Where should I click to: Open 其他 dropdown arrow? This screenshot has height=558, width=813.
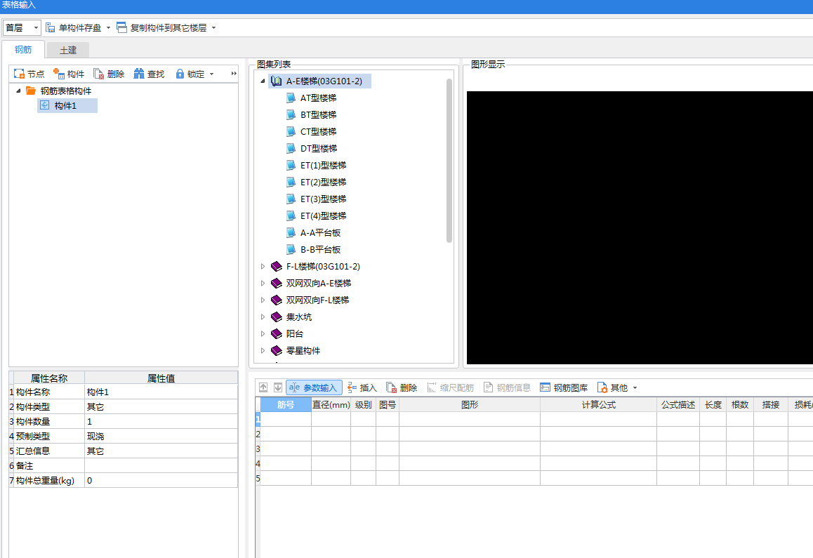pyautogui.click(x=635, y=387)
